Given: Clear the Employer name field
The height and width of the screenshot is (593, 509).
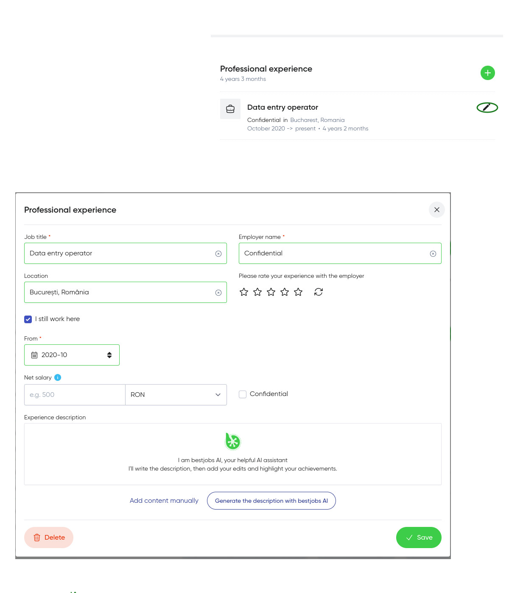Looking at the screenshot, I should (433, 254).
